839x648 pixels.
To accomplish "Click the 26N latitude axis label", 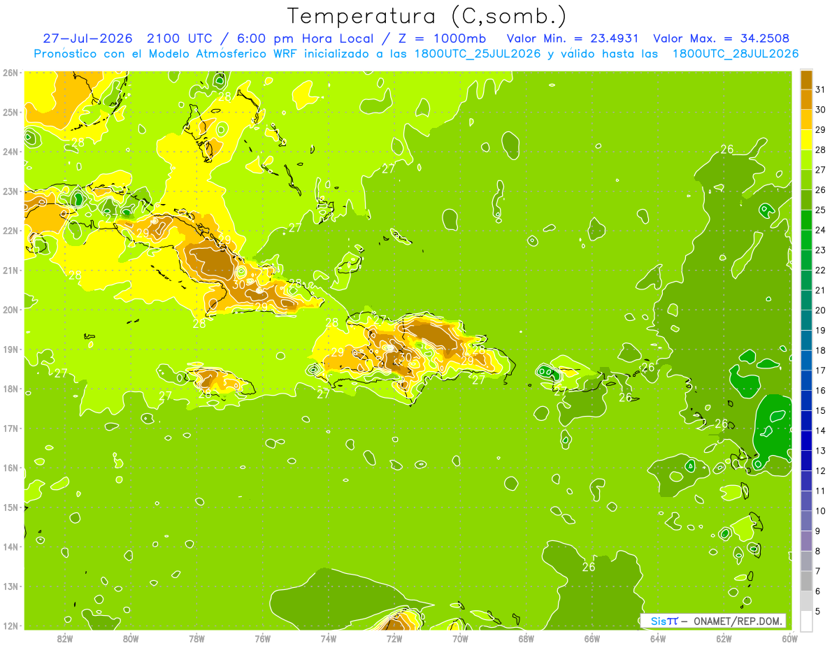I will [x=10, y=73].
